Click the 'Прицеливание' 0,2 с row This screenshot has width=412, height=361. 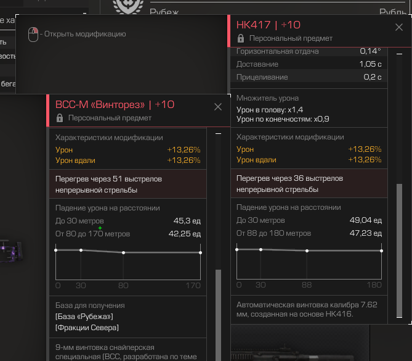pos(309,77)
